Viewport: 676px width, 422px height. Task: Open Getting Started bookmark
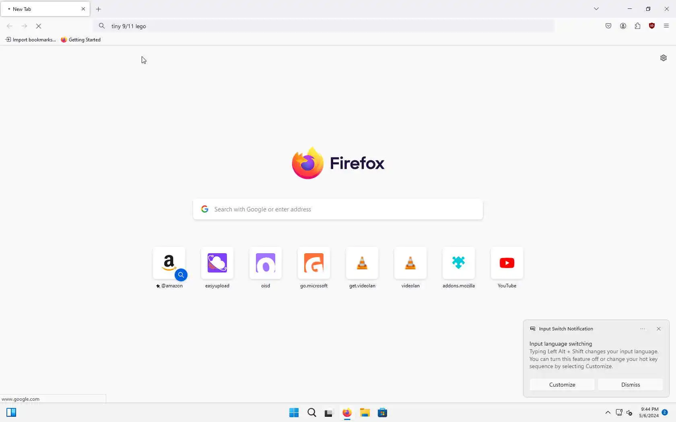click(81, 40)
